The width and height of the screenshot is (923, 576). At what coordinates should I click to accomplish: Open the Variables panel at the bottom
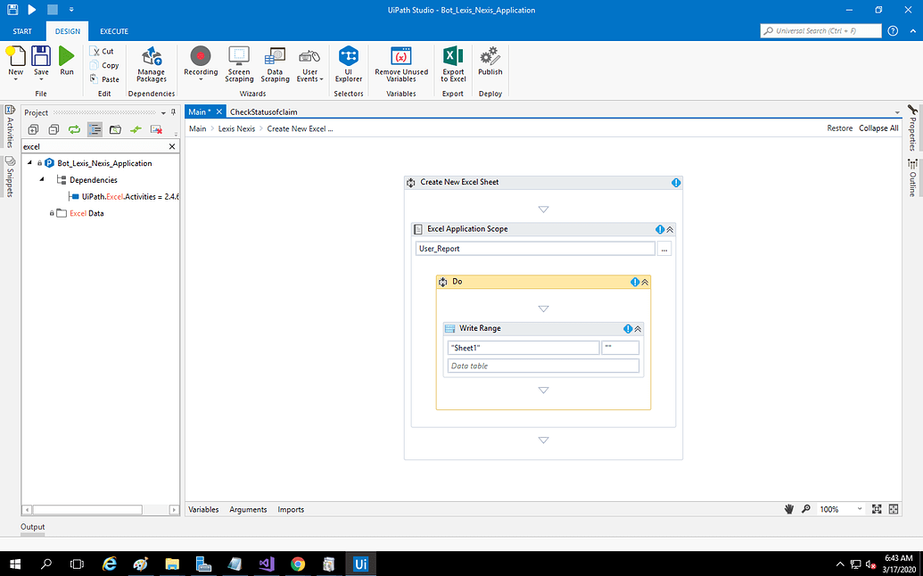pos(203,509)
